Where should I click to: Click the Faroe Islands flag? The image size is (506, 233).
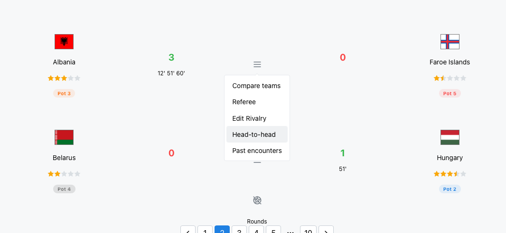(450, 42)
